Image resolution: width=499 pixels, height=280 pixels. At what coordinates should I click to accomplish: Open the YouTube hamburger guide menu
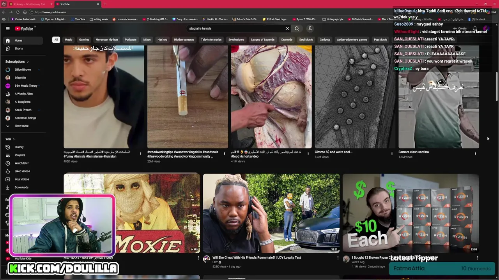point(7,28)
